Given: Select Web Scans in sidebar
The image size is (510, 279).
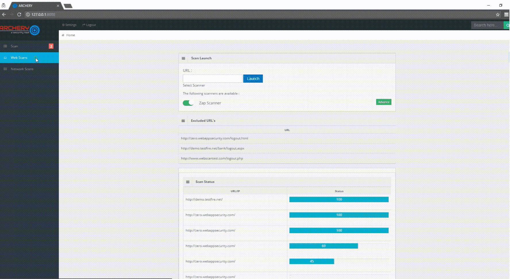Looking at the screenshot, I should (x=29, y=57).
